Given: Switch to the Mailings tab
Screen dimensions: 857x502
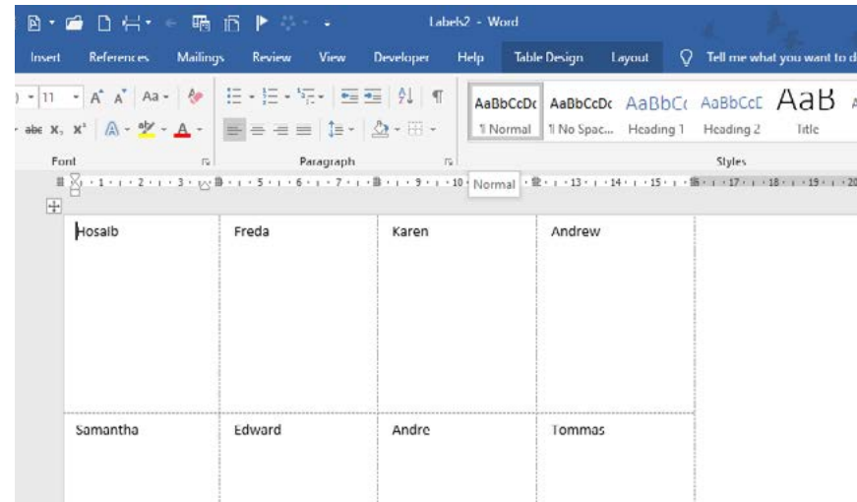Looking at the screenshot, I should click(200, 57).
